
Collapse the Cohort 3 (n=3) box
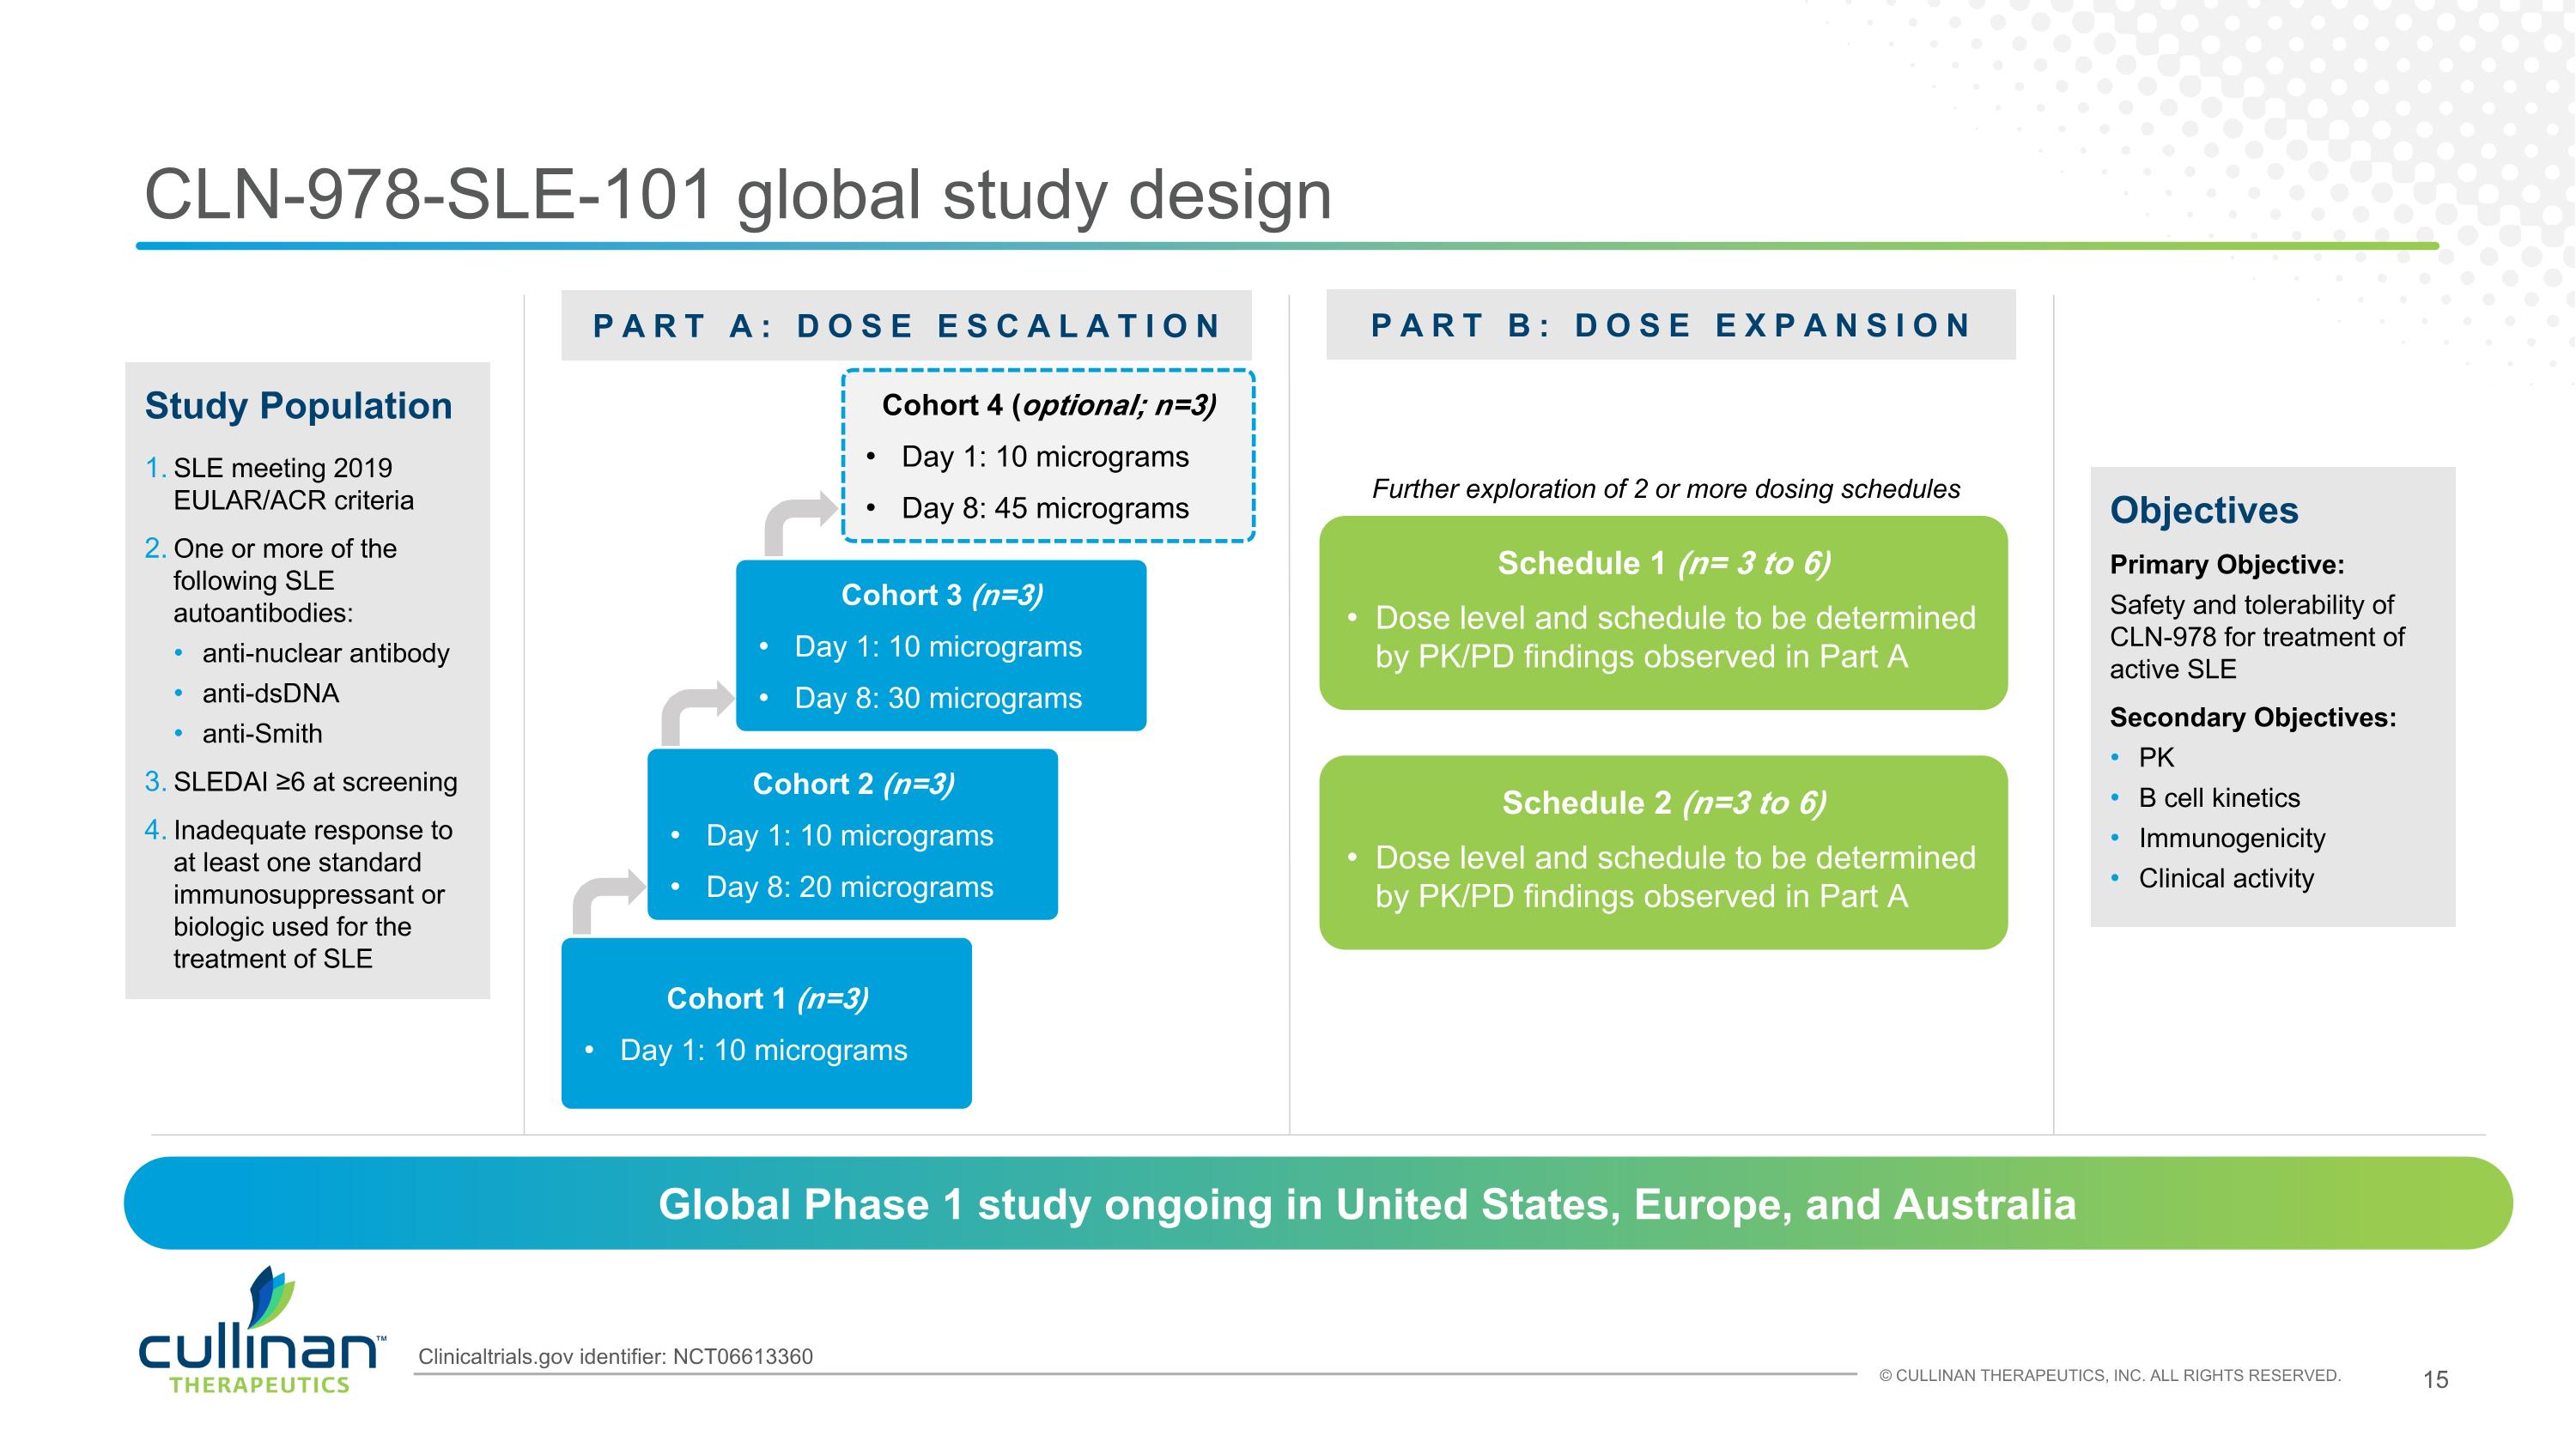pos(943,645)
